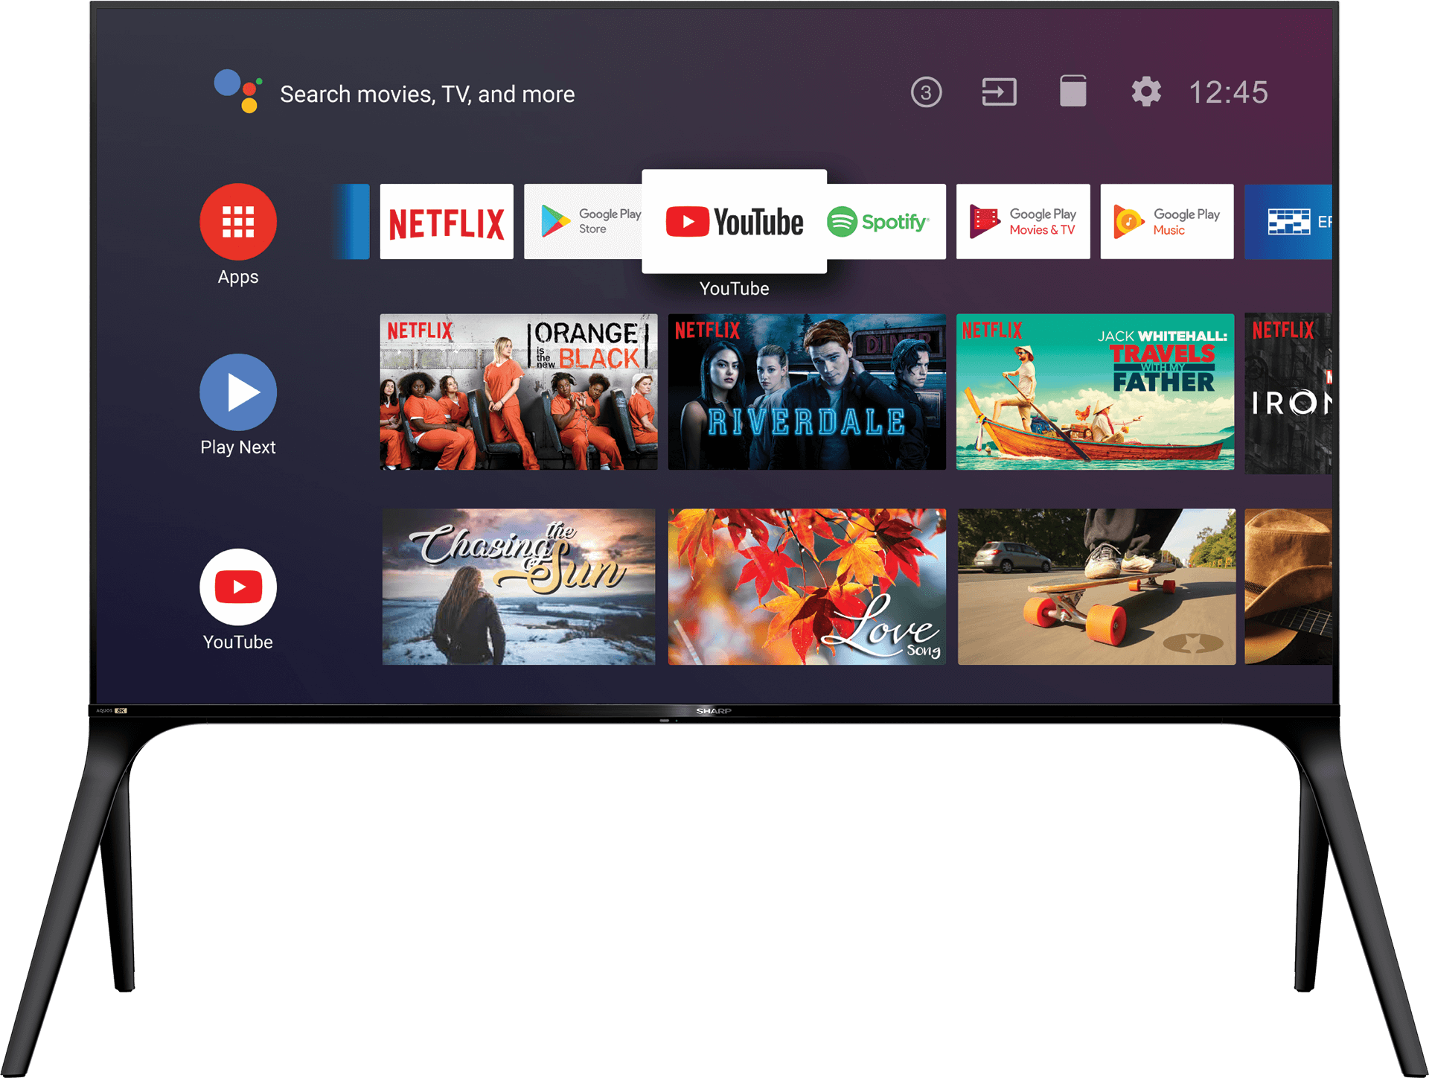Open the skateboard video thumbnail
This screenshot has height=1078, width=1429.
pos(1096,587)
